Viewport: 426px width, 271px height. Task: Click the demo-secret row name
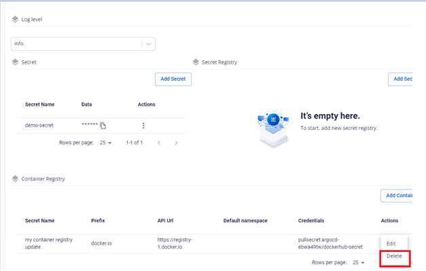(39, 126)
